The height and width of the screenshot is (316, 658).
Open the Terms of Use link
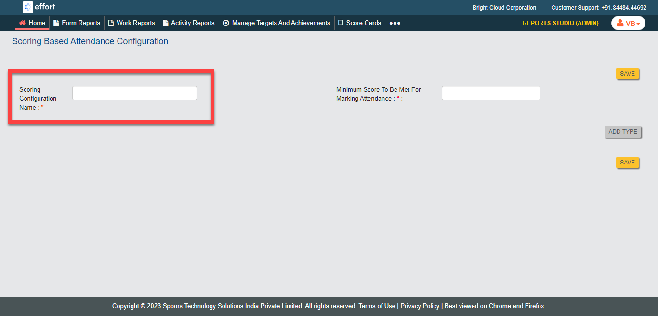[377, 306]
